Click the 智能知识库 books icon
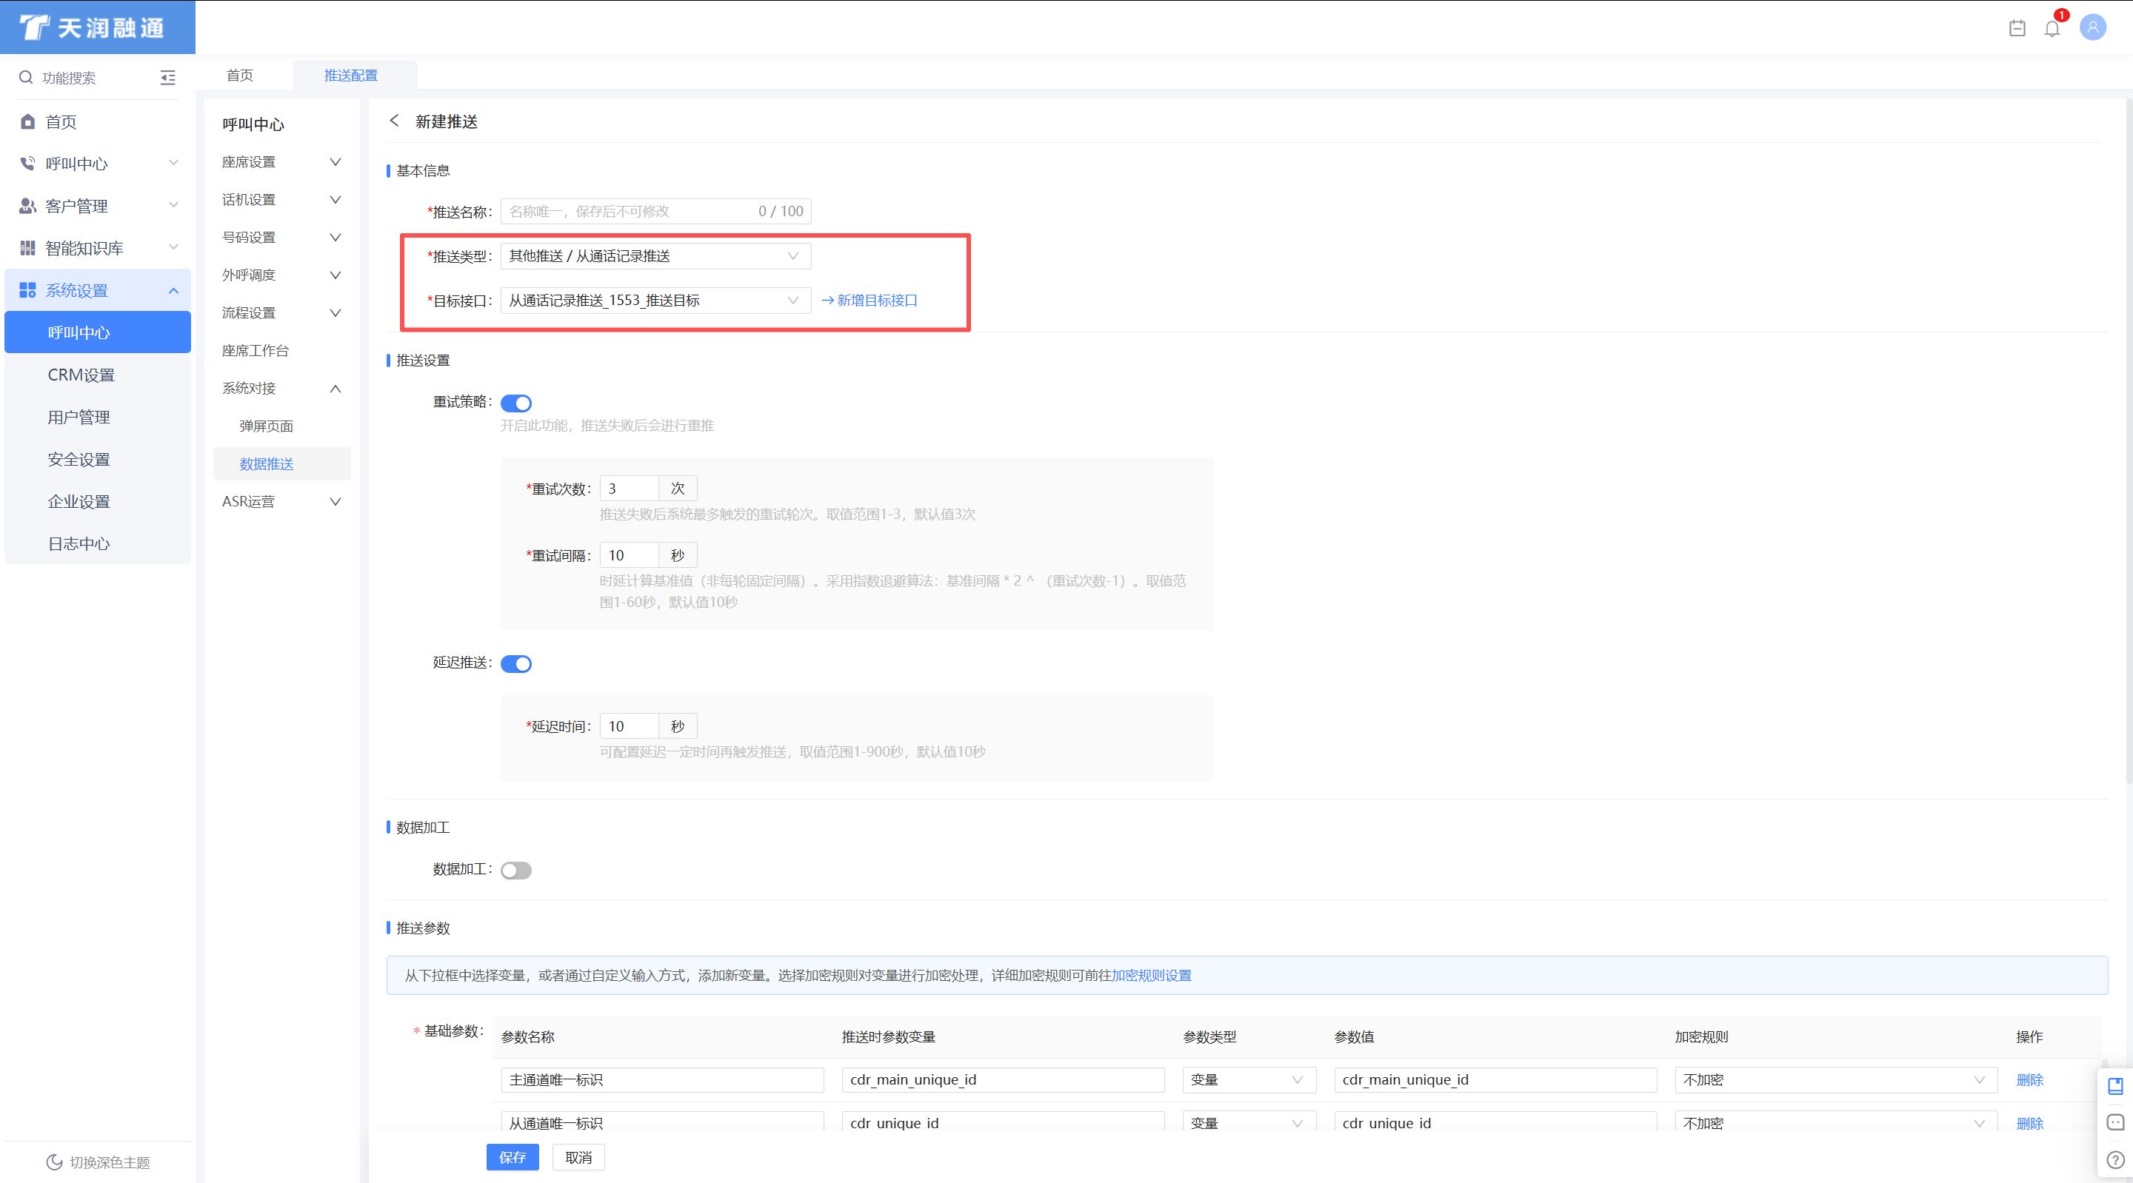The width and height of the screenshot is (2133, 1183). point(27,247)
